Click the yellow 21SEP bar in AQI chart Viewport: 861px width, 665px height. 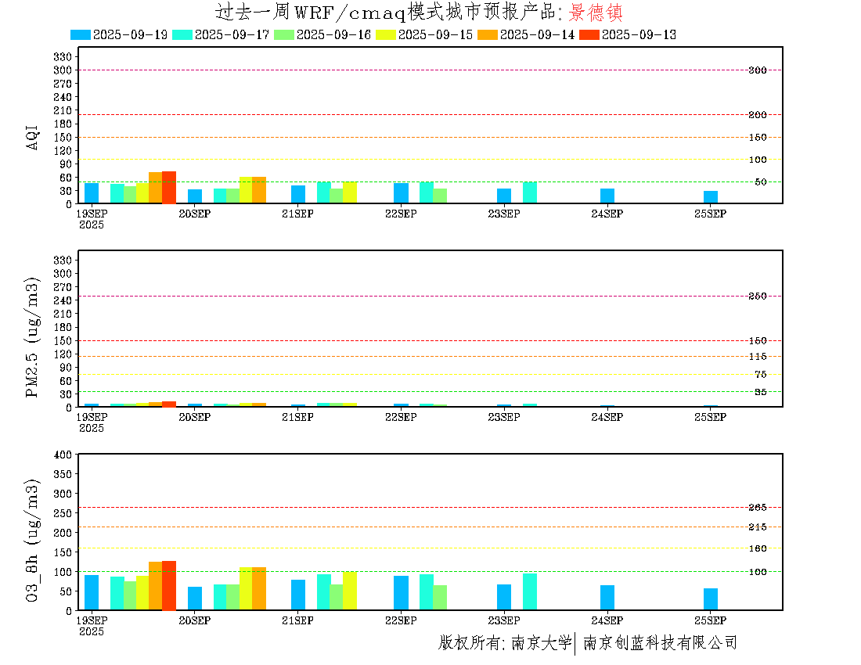click(350, 192)
